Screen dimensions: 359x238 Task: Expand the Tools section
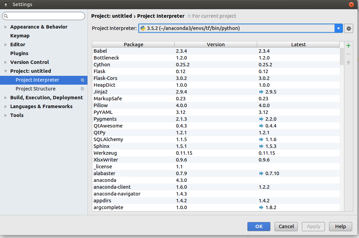(x=5, y=115)
